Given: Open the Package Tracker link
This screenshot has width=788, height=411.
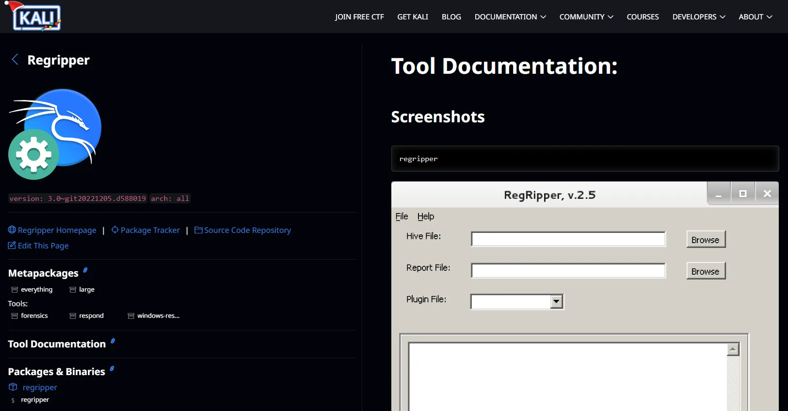Looking at the screenshot, I should (150, 230).
